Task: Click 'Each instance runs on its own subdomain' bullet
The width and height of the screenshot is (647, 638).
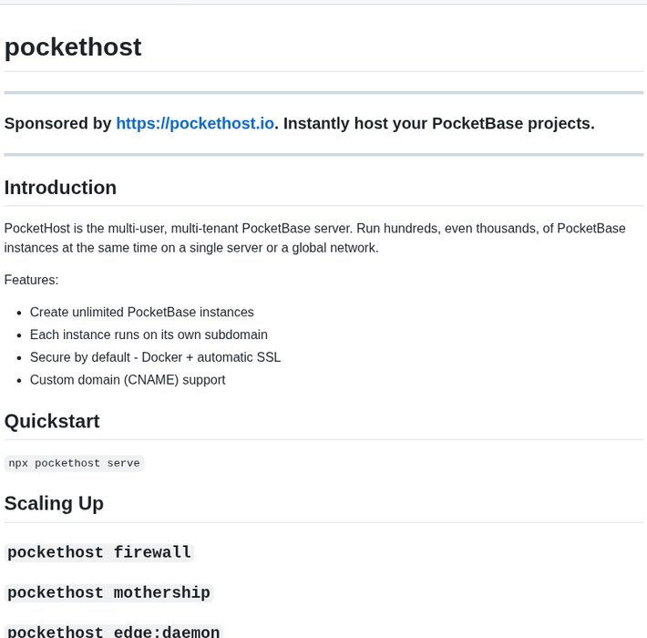Action: coord(149,334)
